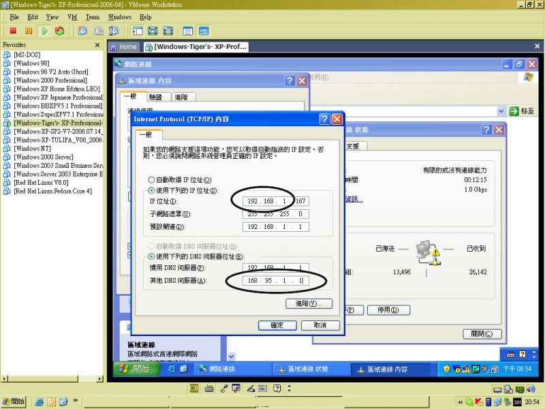
Task: Click the help question icon in TCP/IP dialog
Action: click(x=324, y=119)
